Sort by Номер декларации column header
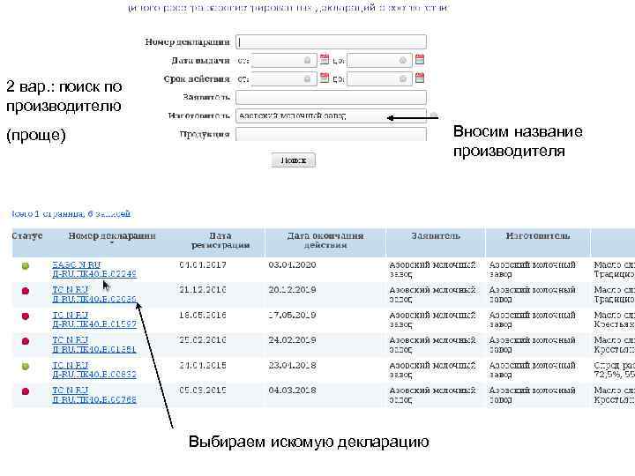Screen dimensions: 635x476 112,236
